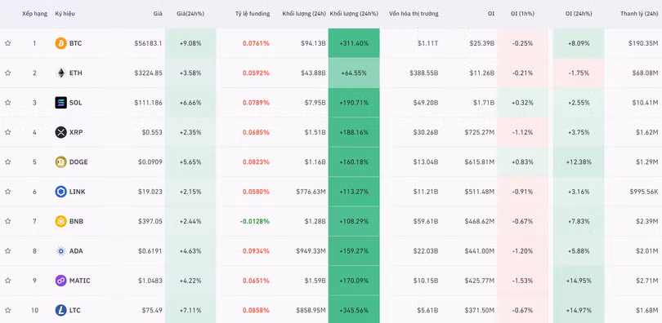Favorite XRP with its star
662x323 pixels.
(x=7, y=132)
